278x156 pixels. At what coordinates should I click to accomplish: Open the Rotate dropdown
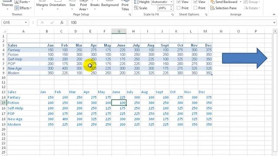(x=252, y=8)
